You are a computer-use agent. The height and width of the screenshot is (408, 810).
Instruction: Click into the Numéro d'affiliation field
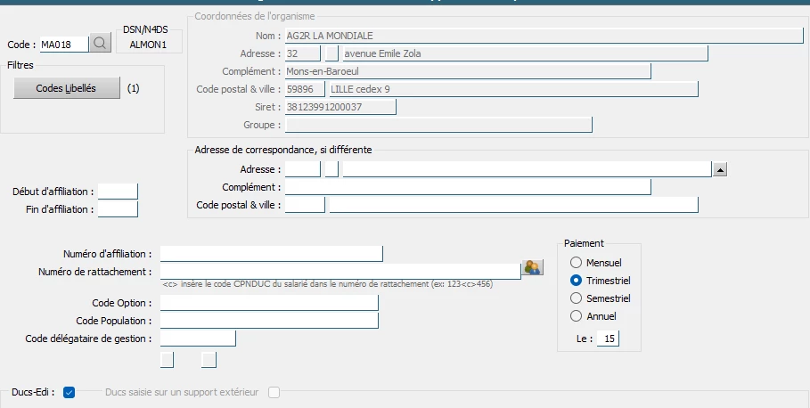[271, 254]
